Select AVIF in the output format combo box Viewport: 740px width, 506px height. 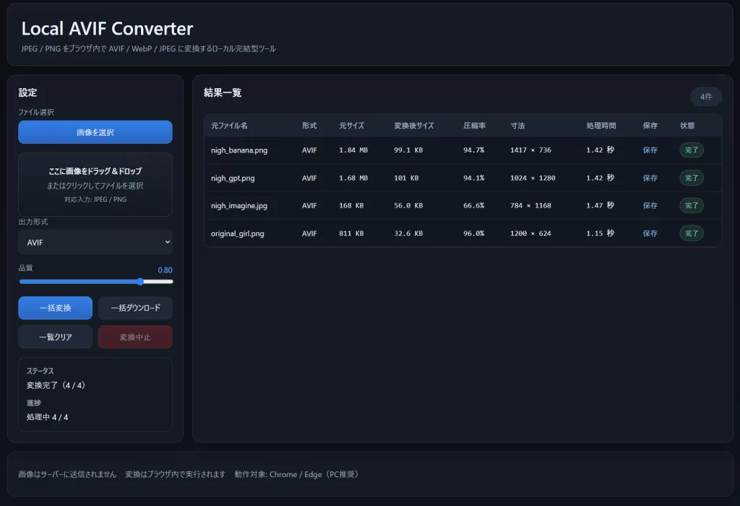coord(95,241)
